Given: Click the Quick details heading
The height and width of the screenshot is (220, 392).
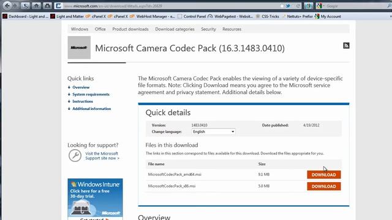Looking at the screenshot, I should tap(168, 112).
